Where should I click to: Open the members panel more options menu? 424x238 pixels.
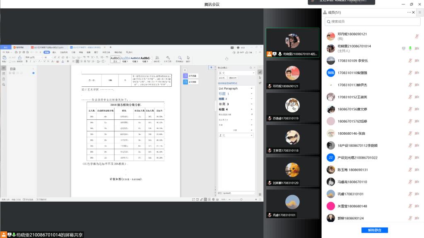410,12
